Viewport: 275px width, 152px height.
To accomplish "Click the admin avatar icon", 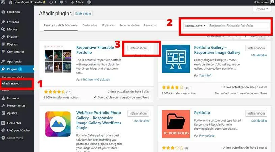I will click(x=272, y=2).
